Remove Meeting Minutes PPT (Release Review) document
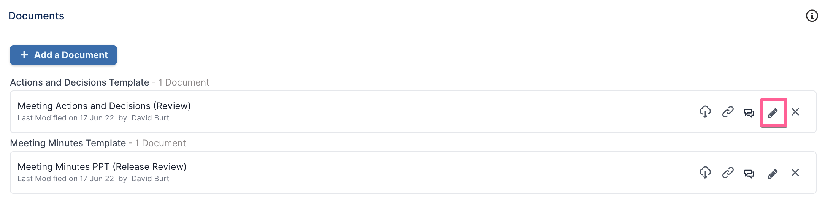 795,173
